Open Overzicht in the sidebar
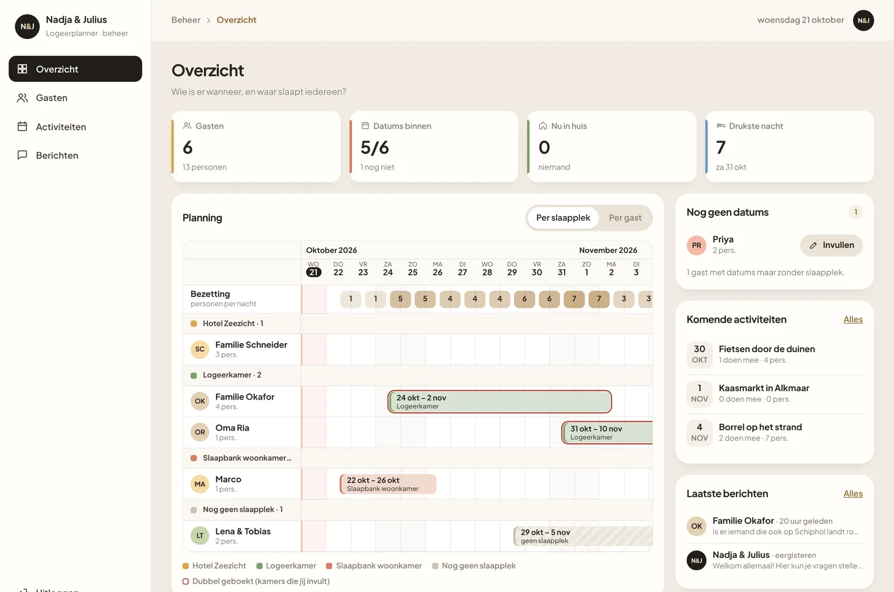 pyautogui.click(x=75, y=69)
